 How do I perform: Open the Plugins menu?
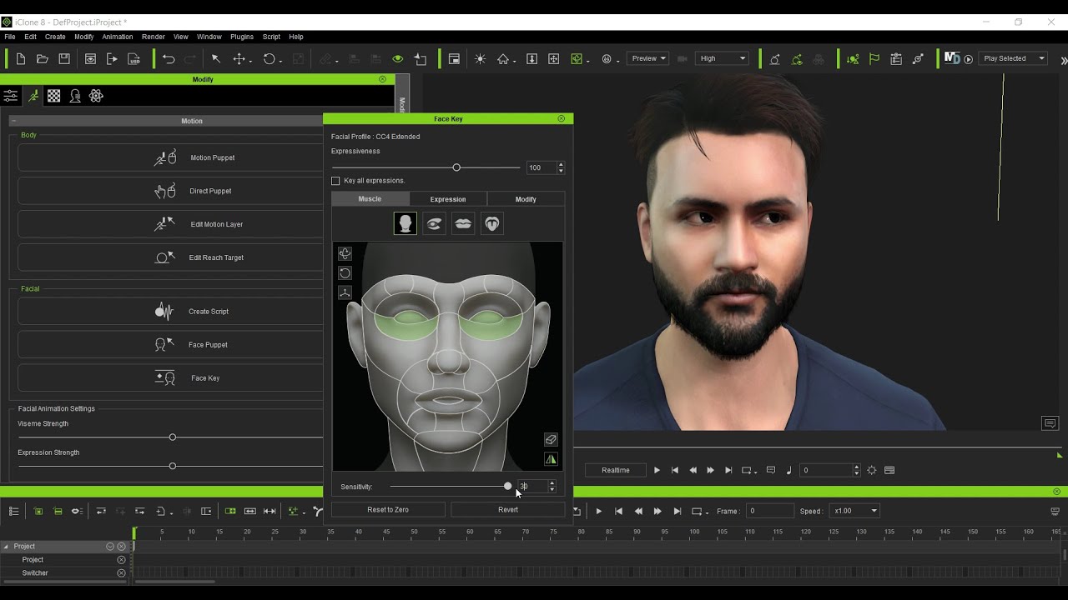[x=242, y=37]
